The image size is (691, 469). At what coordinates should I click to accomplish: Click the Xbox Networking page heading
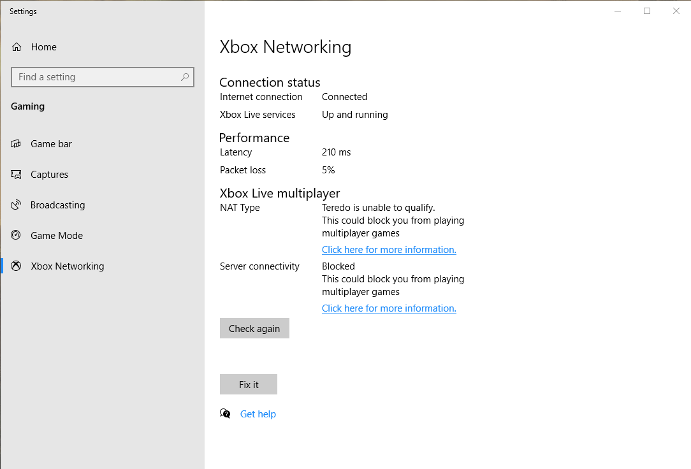tap(286, 47)
